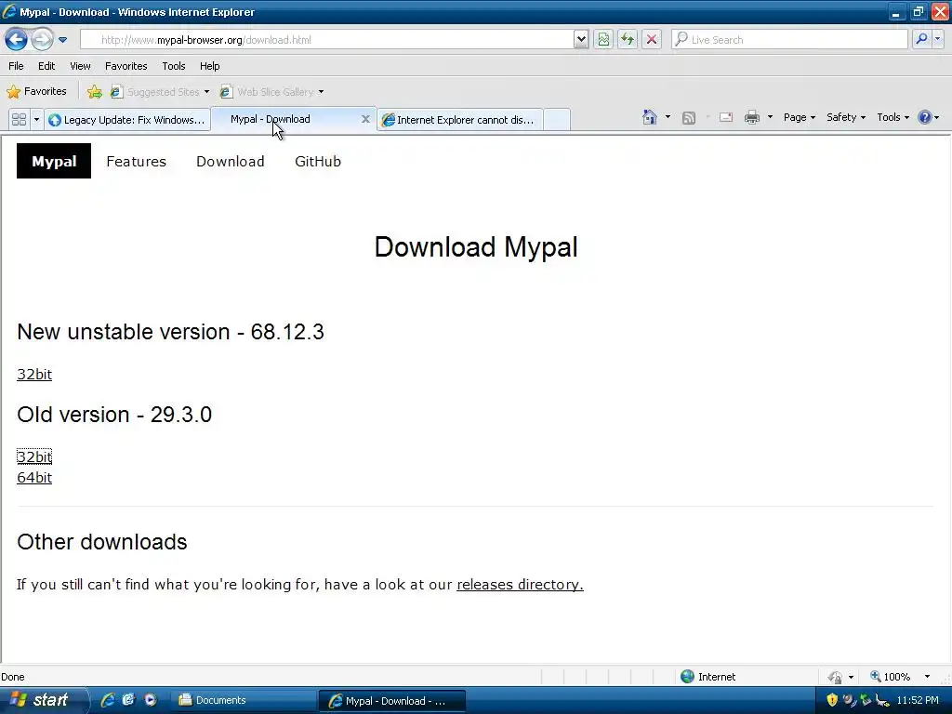Click the zoom level 100% magnifier button
Image resolution: width=952 pixels, height=714 pixels.
point(891,677)
